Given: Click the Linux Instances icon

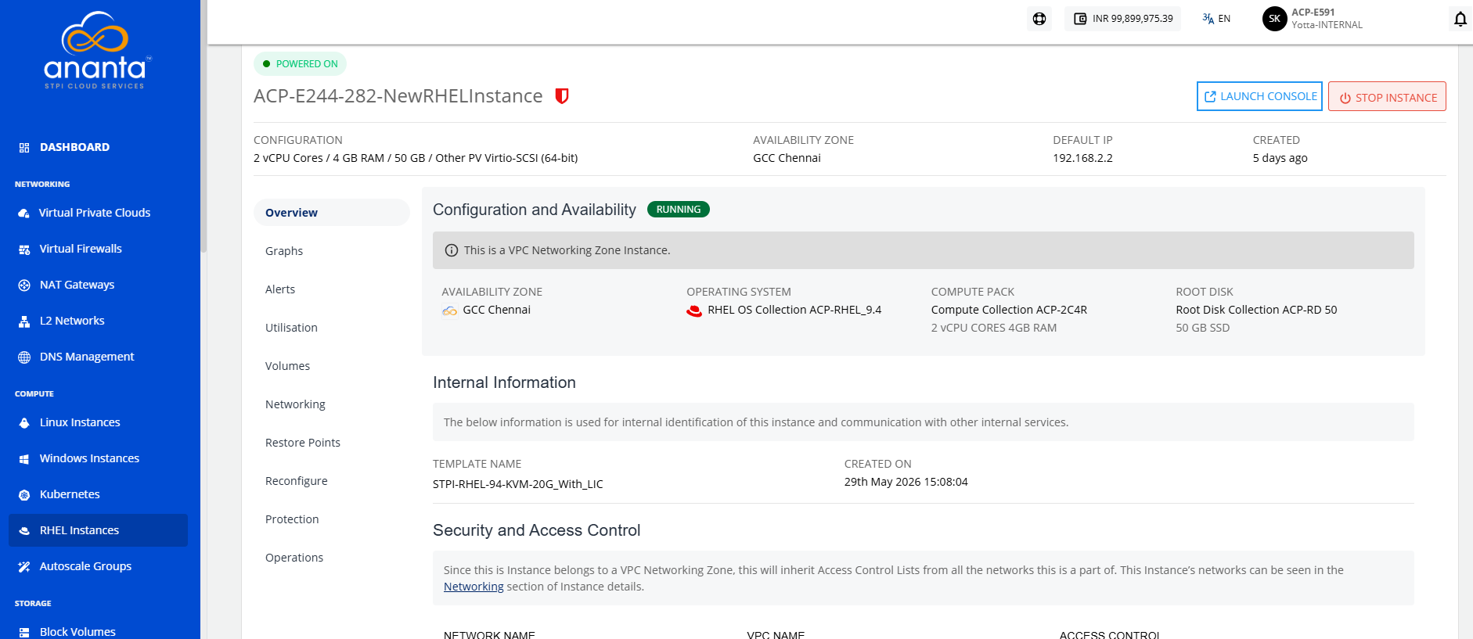Looking at the screenshot, I should (24, 422).
